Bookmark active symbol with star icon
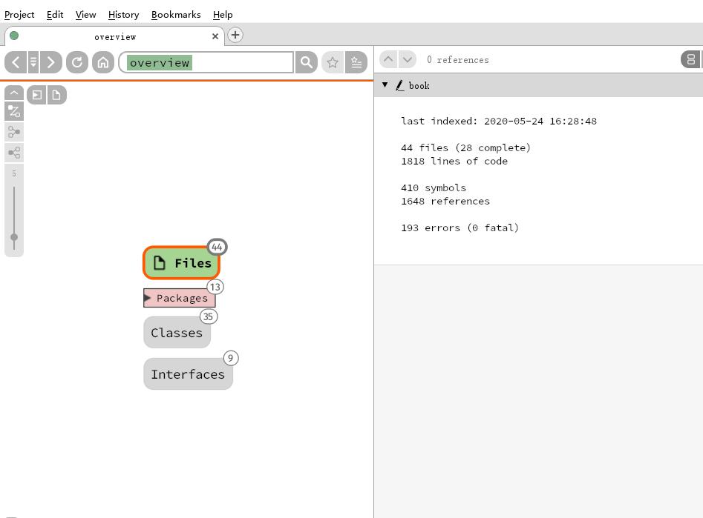The height and width of the screenshot is (518, 703). tap(333, 62)
